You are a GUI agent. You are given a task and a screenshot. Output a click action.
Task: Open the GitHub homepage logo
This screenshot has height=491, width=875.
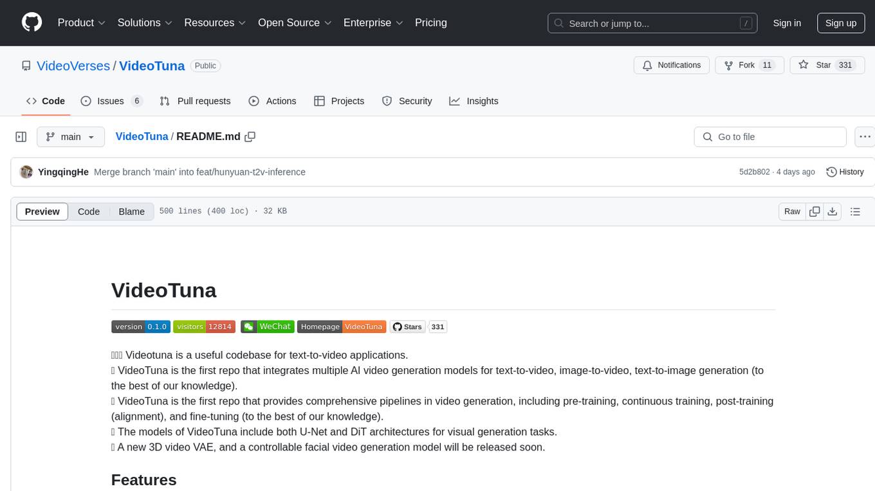click(x=32, y=22)
